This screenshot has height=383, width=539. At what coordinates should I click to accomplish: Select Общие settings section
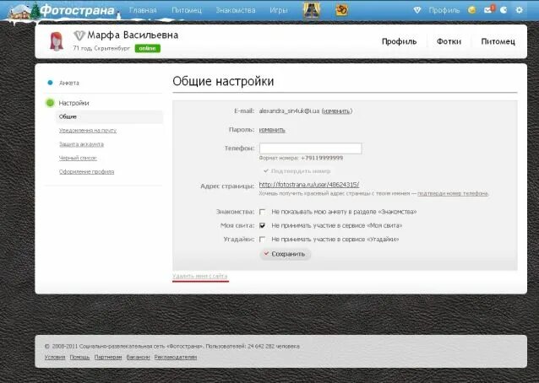click(109, 116)
